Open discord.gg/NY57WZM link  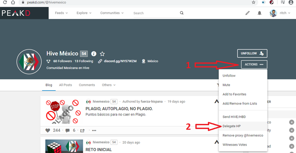[120, 61]
